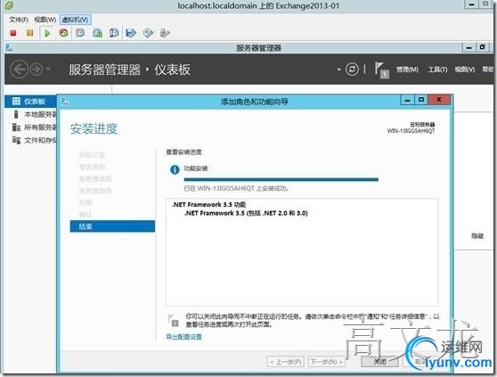Screen dimensions: 497x377
Task: Maximize the 添加角色和功能向导 window
Action: tap(421, 100)
